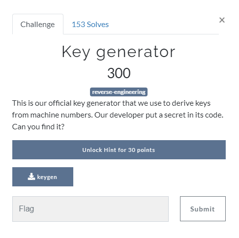Image resolution: width=239 pixels, height=238 pixels.
Task: Close the challenge dialog with the X
Action: pos(222,20)
